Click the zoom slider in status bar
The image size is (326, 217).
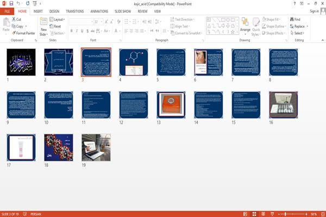click(292, 214)
